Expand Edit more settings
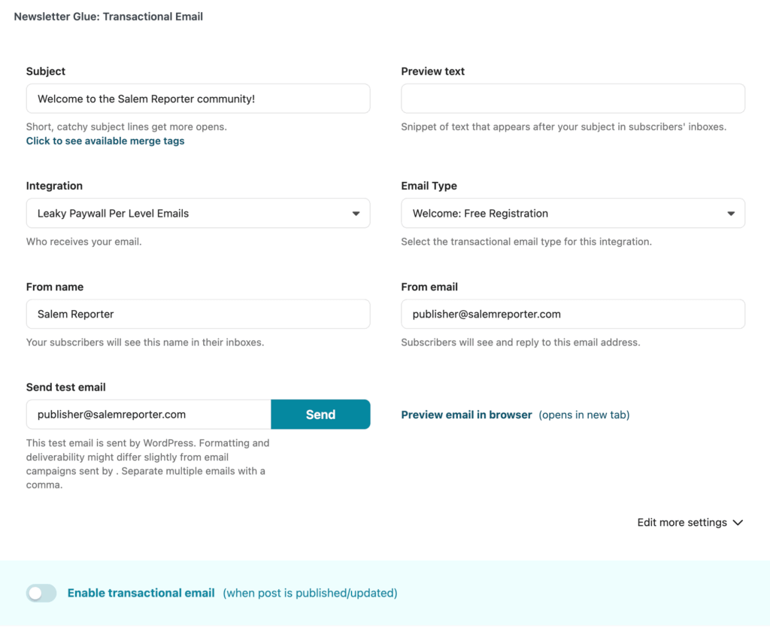The width and height of the screenshot is (770, 641). pos(682,523)
